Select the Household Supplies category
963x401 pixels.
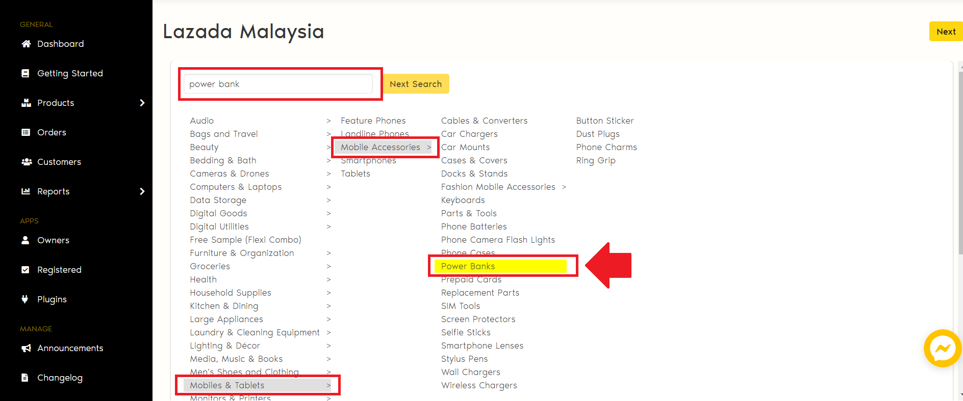(231, 293)
